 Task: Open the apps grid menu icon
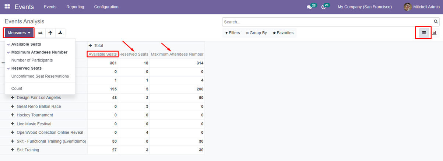pos(7,7)
